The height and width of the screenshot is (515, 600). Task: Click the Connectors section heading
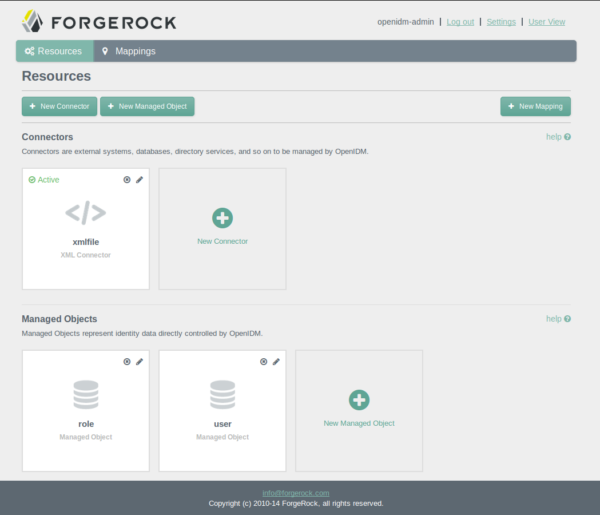pyautogui.click(x=47, y=137)
